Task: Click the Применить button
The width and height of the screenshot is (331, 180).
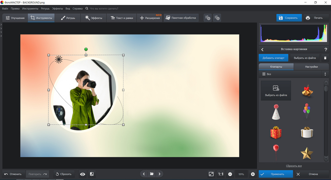Action: pyautogui.click(x=276, y=174)
